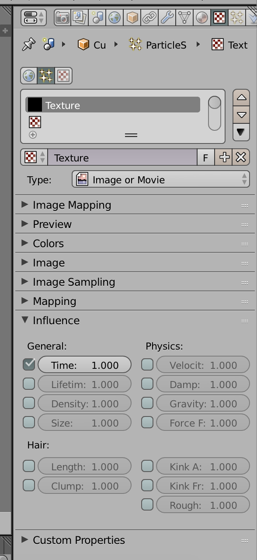The image size is (257, 560).
Task: Move texture slot down
Action: coord(241,115)
